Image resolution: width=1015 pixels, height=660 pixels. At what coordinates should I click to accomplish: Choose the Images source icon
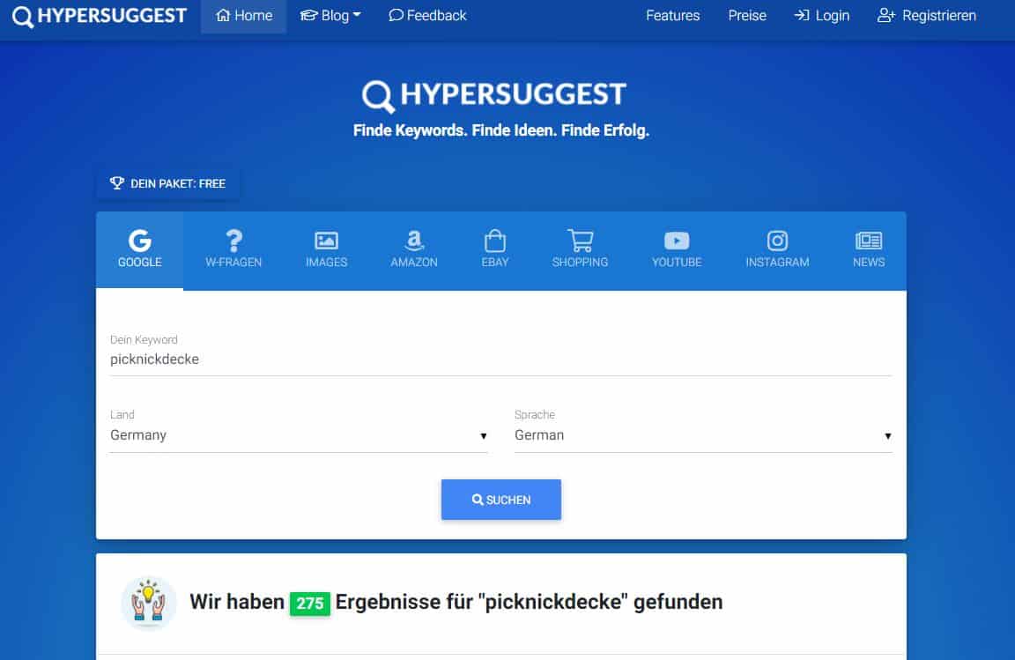326,241
